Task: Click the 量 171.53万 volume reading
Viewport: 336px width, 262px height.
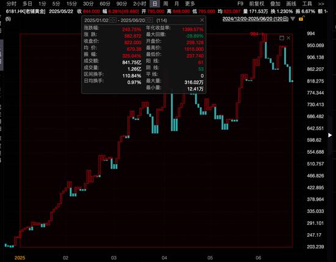Action: (255, 12)
